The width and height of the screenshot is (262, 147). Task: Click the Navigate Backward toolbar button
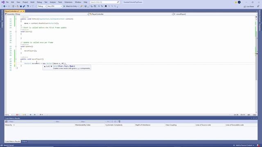click(5, 7)
